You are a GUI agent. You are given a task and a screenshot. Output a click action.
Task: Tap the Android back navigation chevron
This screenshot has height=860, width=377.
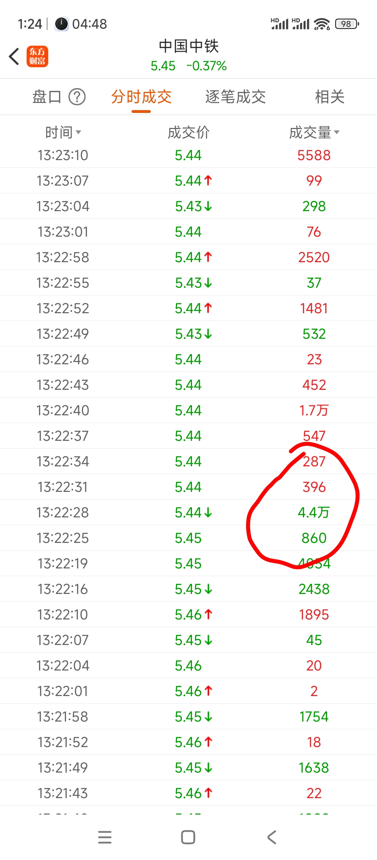(x=272, y=837)
